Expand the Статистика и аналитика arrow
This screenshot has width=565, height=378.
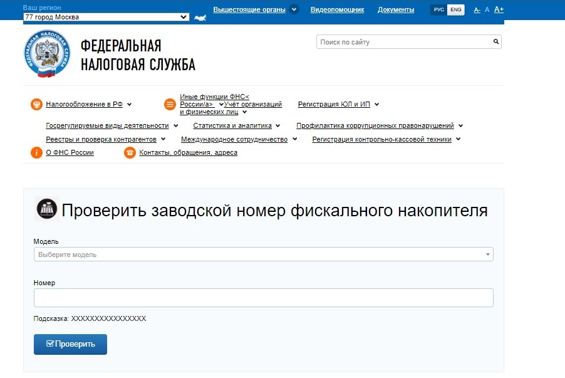278,126
